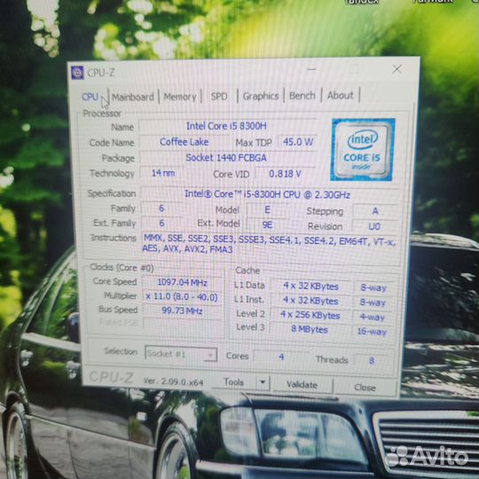
Task: Expand the Tools dropdown arrow
Action: pos(263,382)
